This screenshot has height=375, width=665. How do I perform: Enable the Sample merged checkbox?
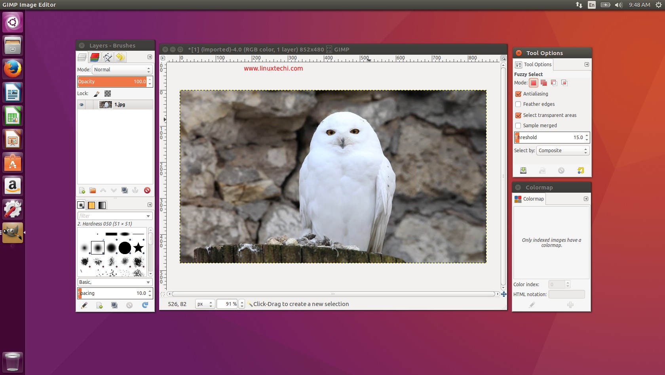coord(518,126)
